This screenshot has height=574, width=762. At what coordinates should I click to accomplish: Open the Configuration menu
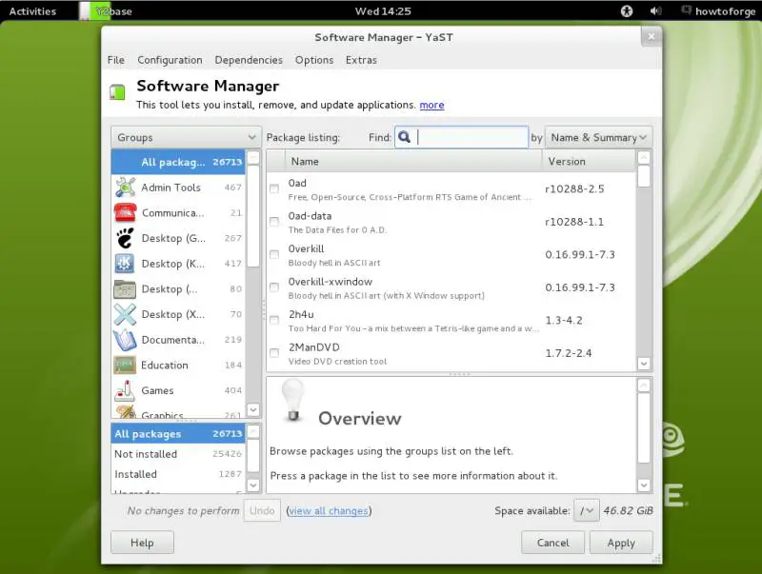click(170, 60)
